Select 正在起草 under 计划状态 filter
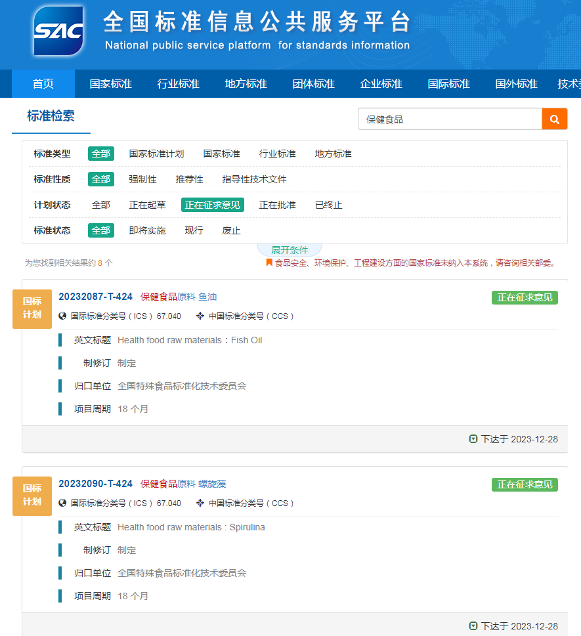Screen dimensions: 581x636 coord(147,205)
